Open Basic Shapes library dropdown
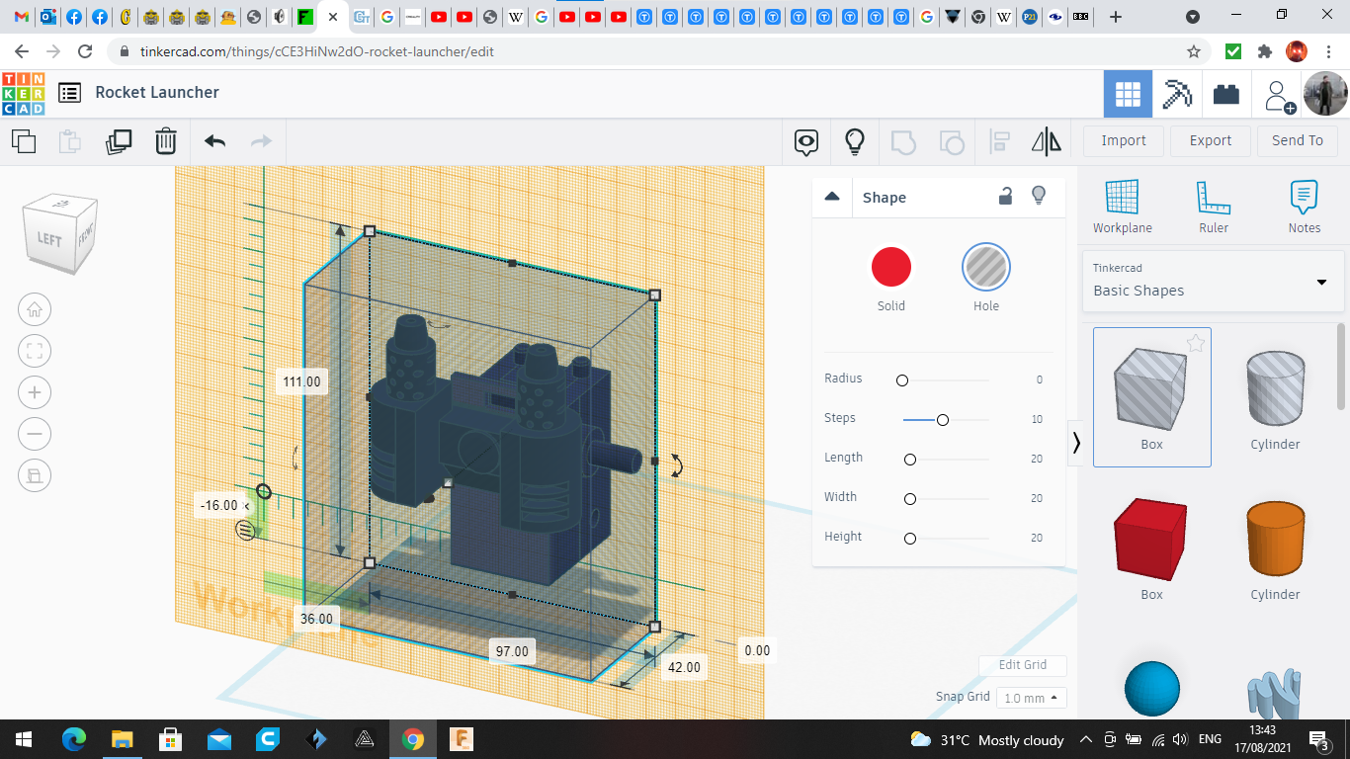This screenshot has width=1350, height=759. coord(1213,281)
